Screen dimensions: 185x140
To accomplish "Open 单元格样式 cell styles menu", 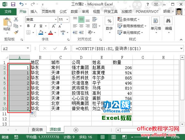I will coord(130,33).
